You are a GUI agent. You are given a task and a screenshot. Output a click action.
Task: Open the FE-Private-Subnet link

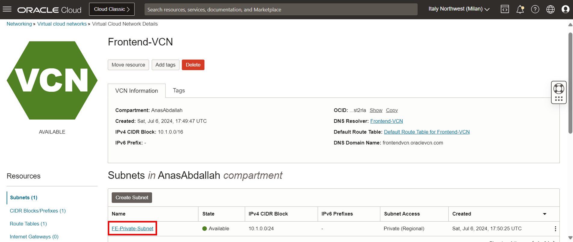tap(132, 228)
